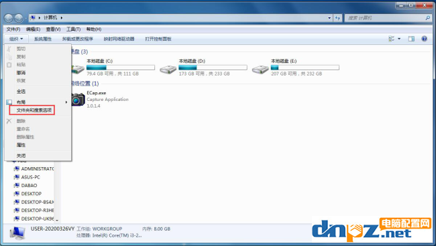Click the 打开控制面板 toolbar button
This screenshot has width=436, height=246.
coord(158,39)
